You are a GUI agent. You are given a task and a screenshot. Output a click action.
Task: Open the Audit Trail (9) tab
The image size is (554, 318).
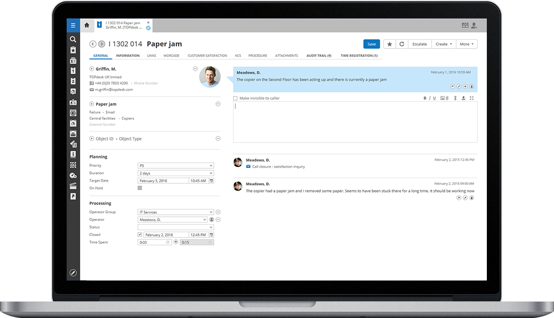(319, 56)
